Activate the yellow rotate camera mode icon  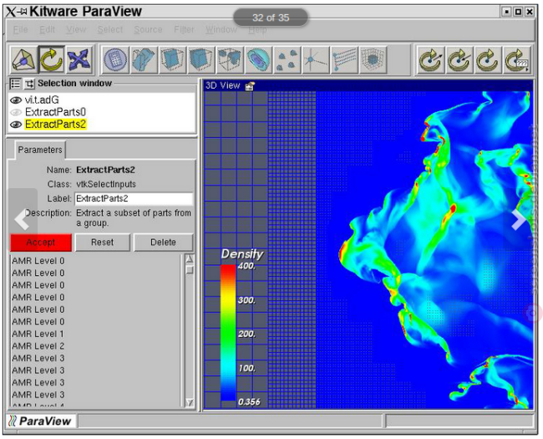pyautogui.click(x=51, y=59)
